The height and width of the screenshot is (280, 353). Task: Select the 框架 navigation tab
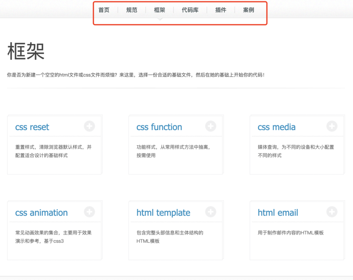[x=160, y=10]
